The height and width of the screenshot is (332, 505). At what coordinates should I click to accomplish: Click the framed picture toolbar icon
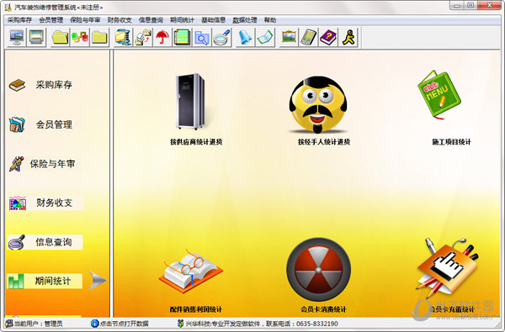pyautogui.click(x=289, y=37)
